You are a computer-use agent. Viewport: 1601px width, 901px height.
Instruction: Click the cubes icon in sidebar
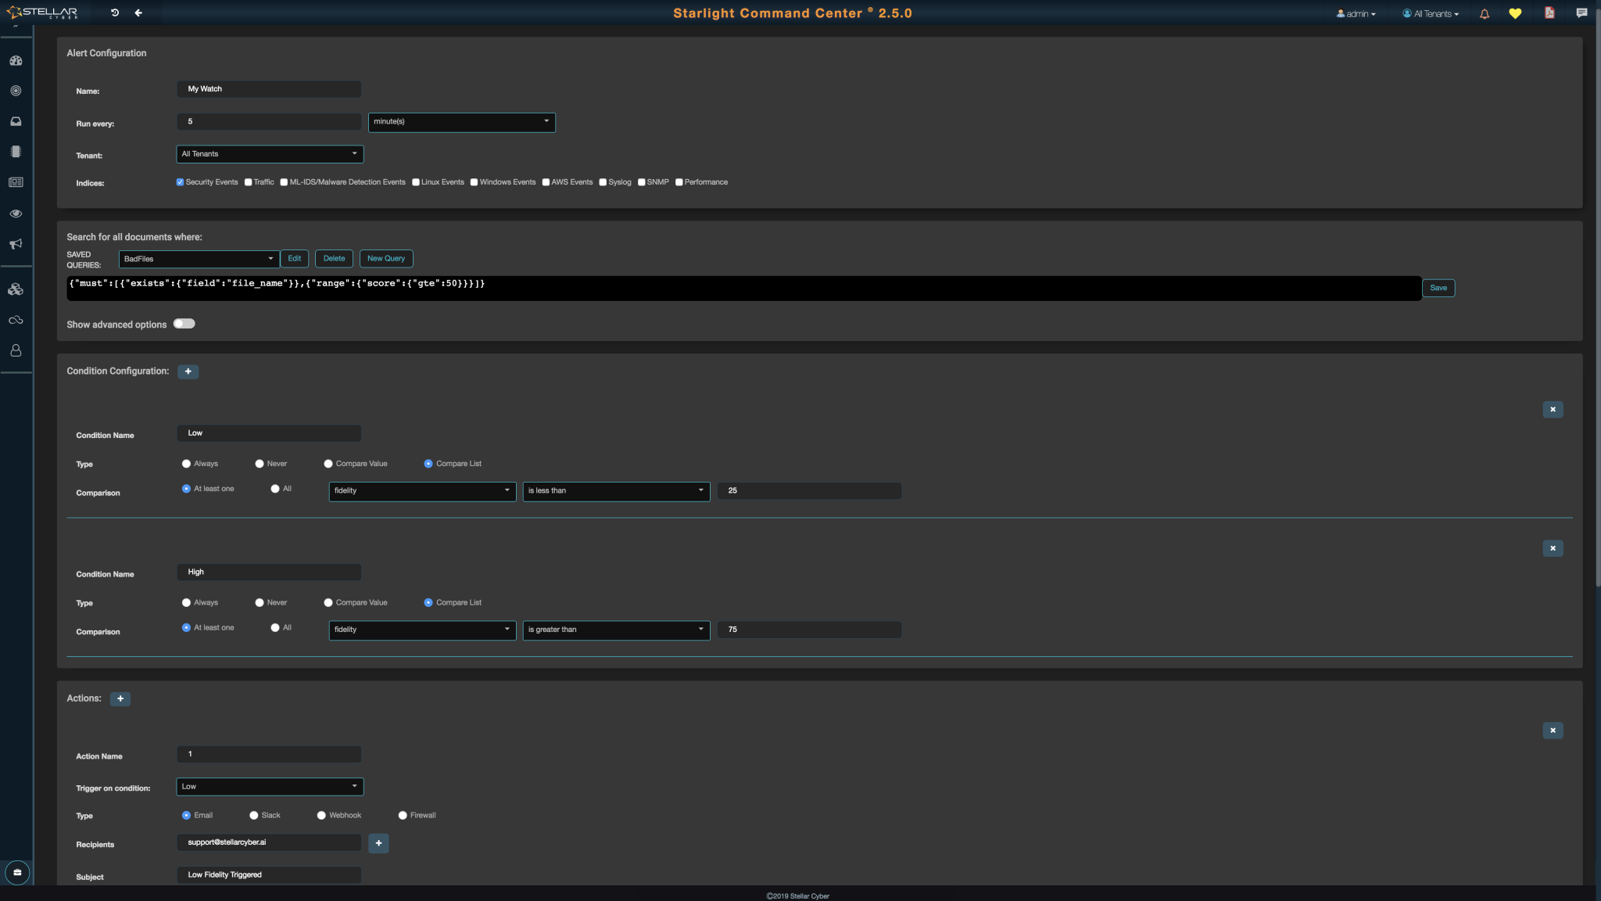point(16,289)
